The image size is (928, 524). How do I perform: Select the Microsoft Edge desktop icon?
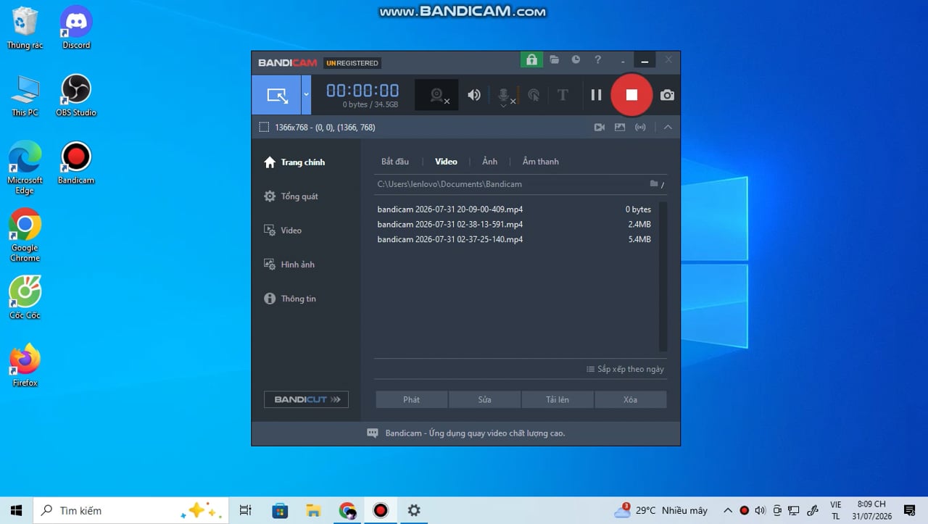[x=25, y=168]
